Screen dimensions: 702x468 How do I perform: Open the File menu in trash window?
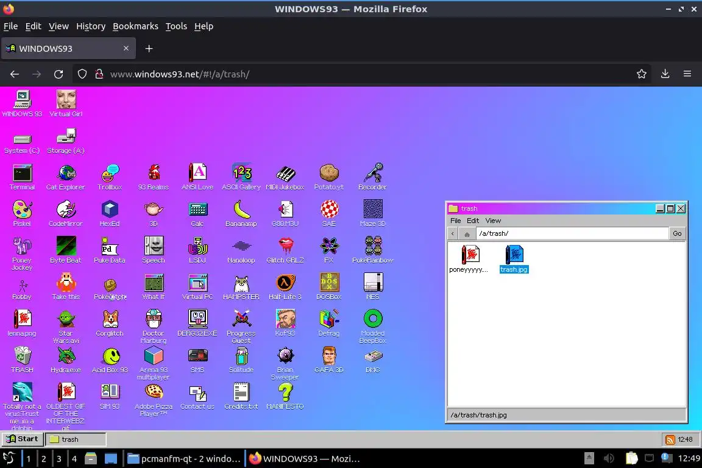click(455, 221)
